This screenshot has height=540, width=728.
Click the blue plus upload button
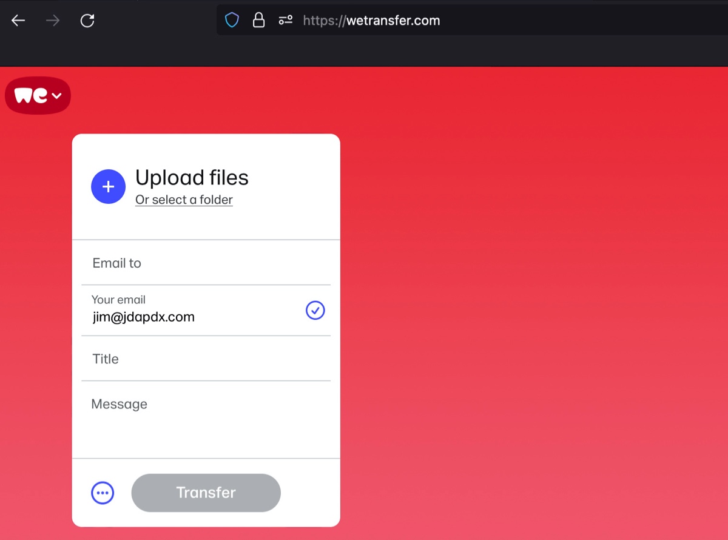tap(108, 186)
